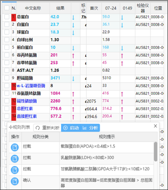Screen dimensions: 168x190
Task: Click the 结果 column header
Action: pyautogui.click(x=60, y=8)
